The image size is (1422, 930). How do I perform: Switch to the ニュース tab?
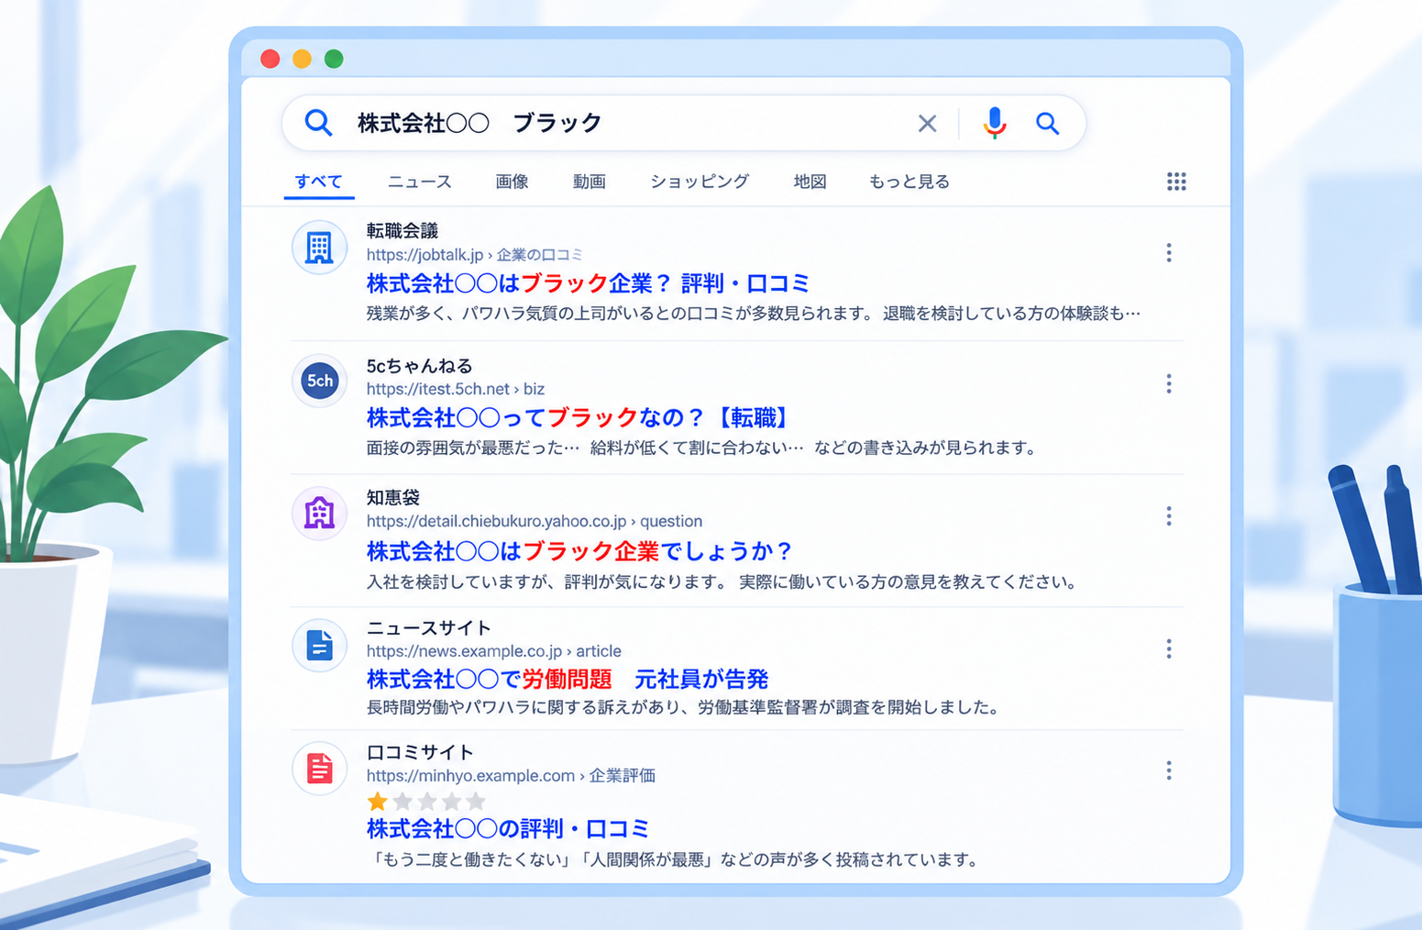click(x=419, y=182)
